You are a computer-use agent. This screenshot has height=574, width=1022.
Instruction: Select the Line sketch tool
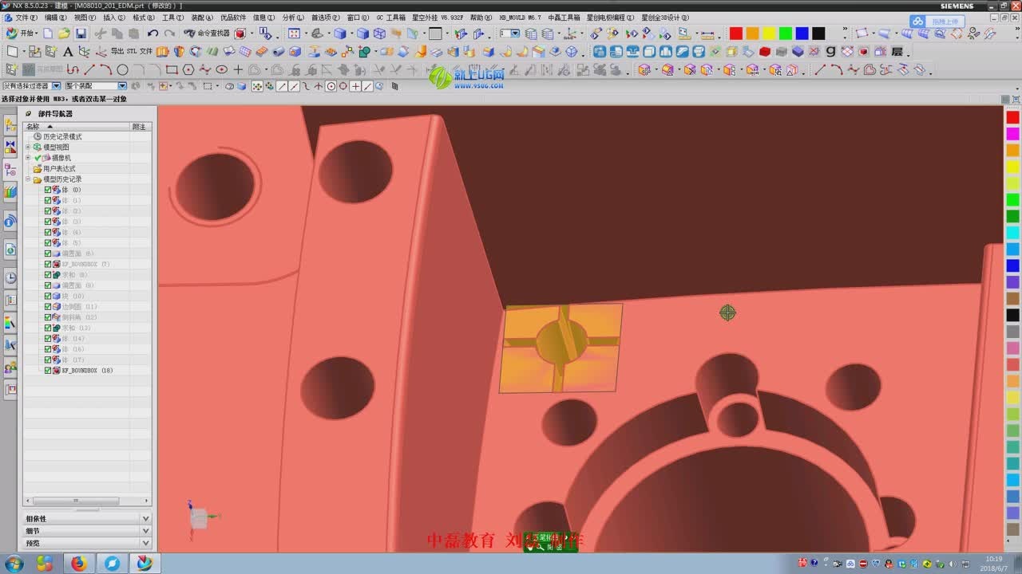(x=89, y=70)
